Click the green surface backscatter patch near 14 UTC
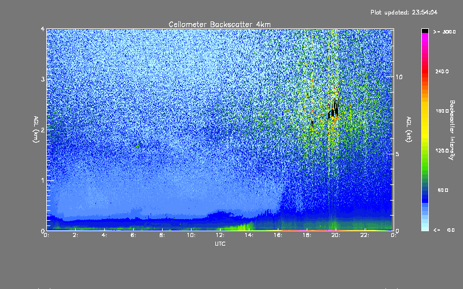 pyautogui.click(x=241, y=227)
